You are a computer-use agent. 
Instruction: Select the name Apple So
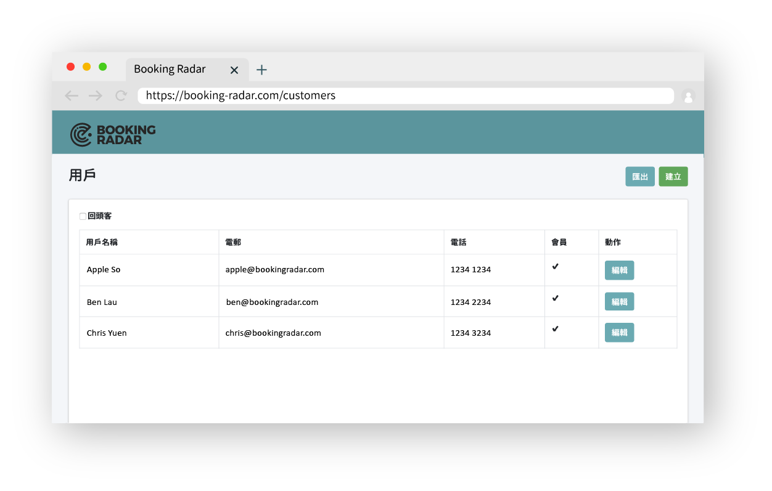pos(104,270)
